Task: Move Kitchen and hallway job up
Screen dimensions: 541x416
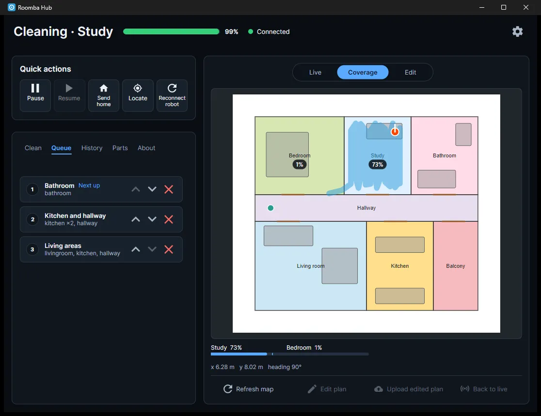Action: click(136, 219)
